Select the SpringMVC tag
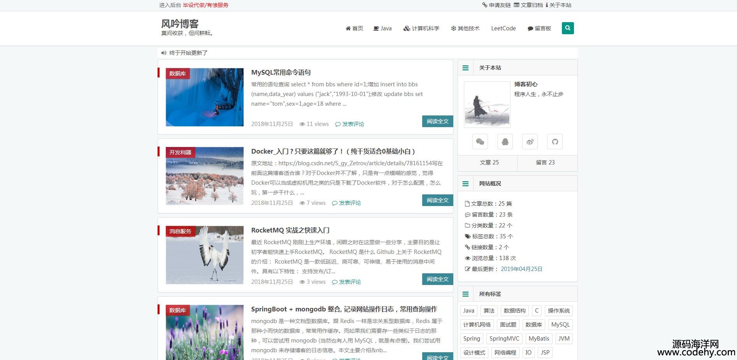The width and height of the screenshot is (737, 360). click(x=505, y=339)
